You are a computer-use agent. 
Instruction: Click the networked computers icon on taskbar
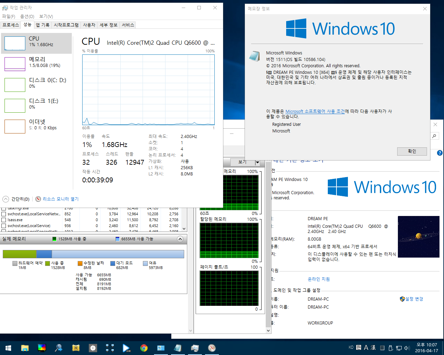point(110,348)
